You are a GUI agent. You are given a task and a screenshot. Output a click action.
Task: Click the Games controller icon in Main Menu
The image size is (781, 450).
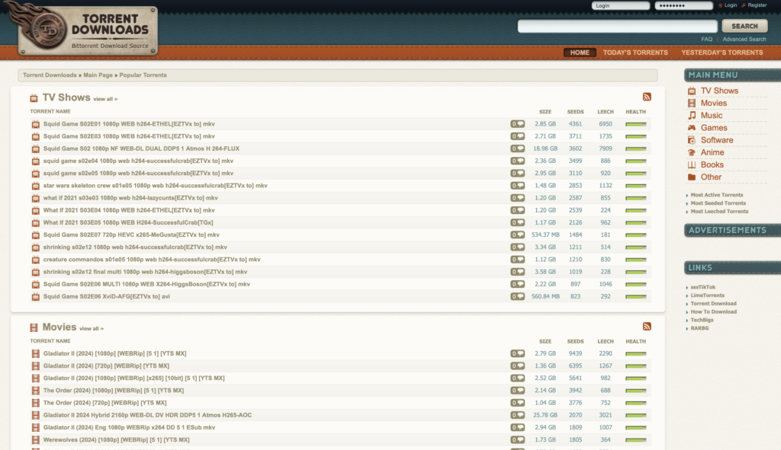tap(691, 128)
